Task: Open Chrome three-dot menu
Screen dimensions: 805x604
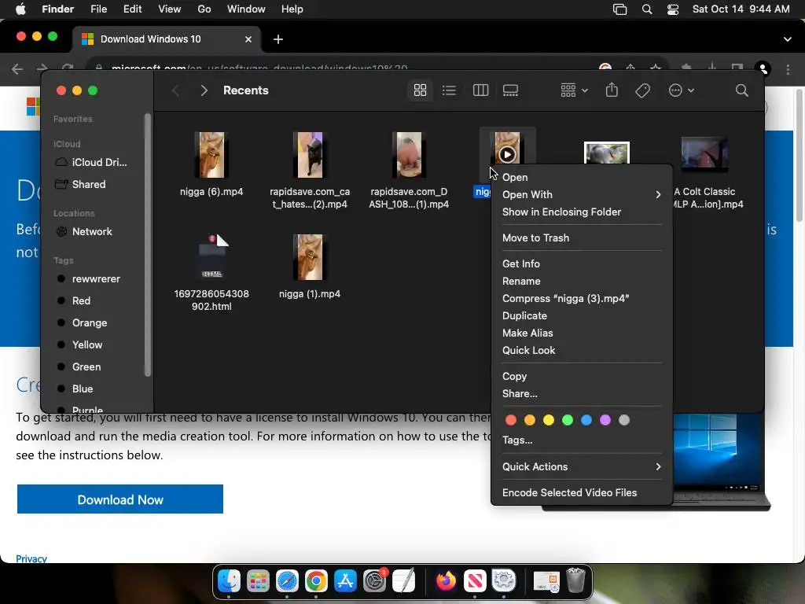Action: click(788, 69)
